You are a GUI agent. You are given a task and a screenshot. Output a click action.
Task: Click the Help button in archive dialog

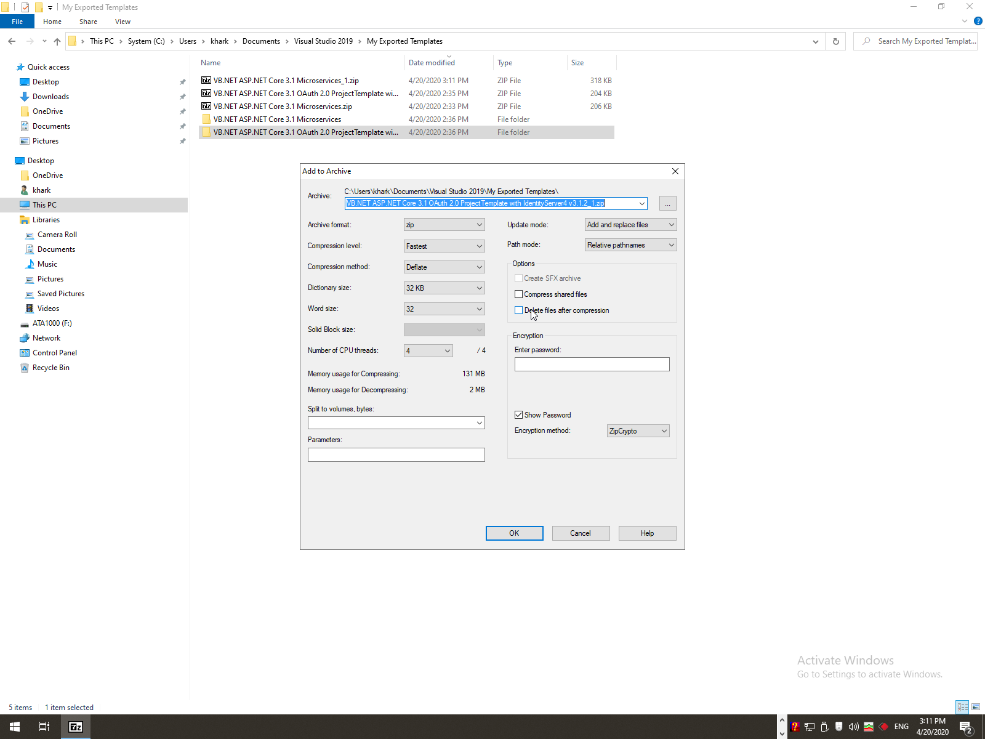click(648, 533)
